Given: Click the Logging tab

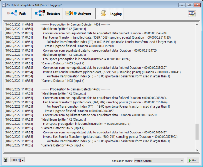Looking at the screenshot, I should [110, 14].
